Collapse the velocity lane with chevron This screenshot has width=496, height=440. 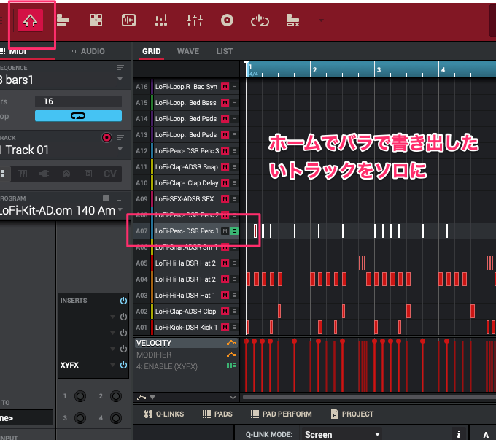(x=233, y=397)
